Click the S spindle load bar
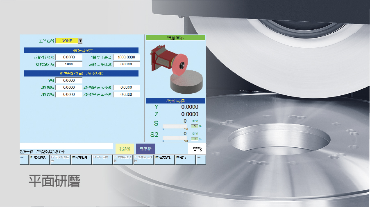The height and width of the screenshot is (207, 370). click(x=175, y=126)
